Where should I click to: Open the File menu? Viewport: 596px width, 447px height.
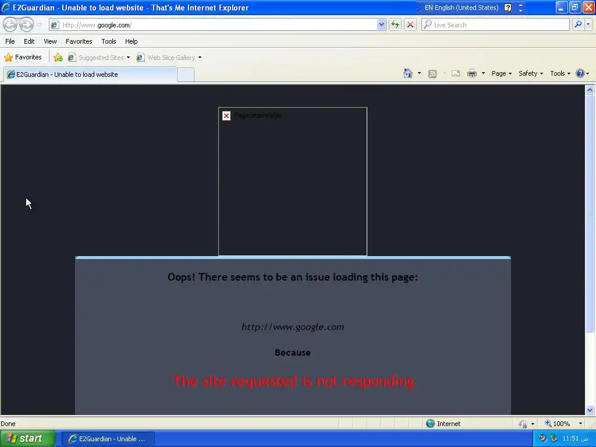tap(10, 41)
